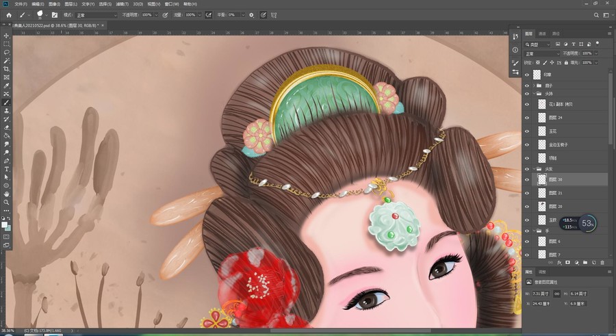The height and width of the screenshot is (336, 616).
Task: Select the Clone Stamp tool
Action: (x=6, y=111)
